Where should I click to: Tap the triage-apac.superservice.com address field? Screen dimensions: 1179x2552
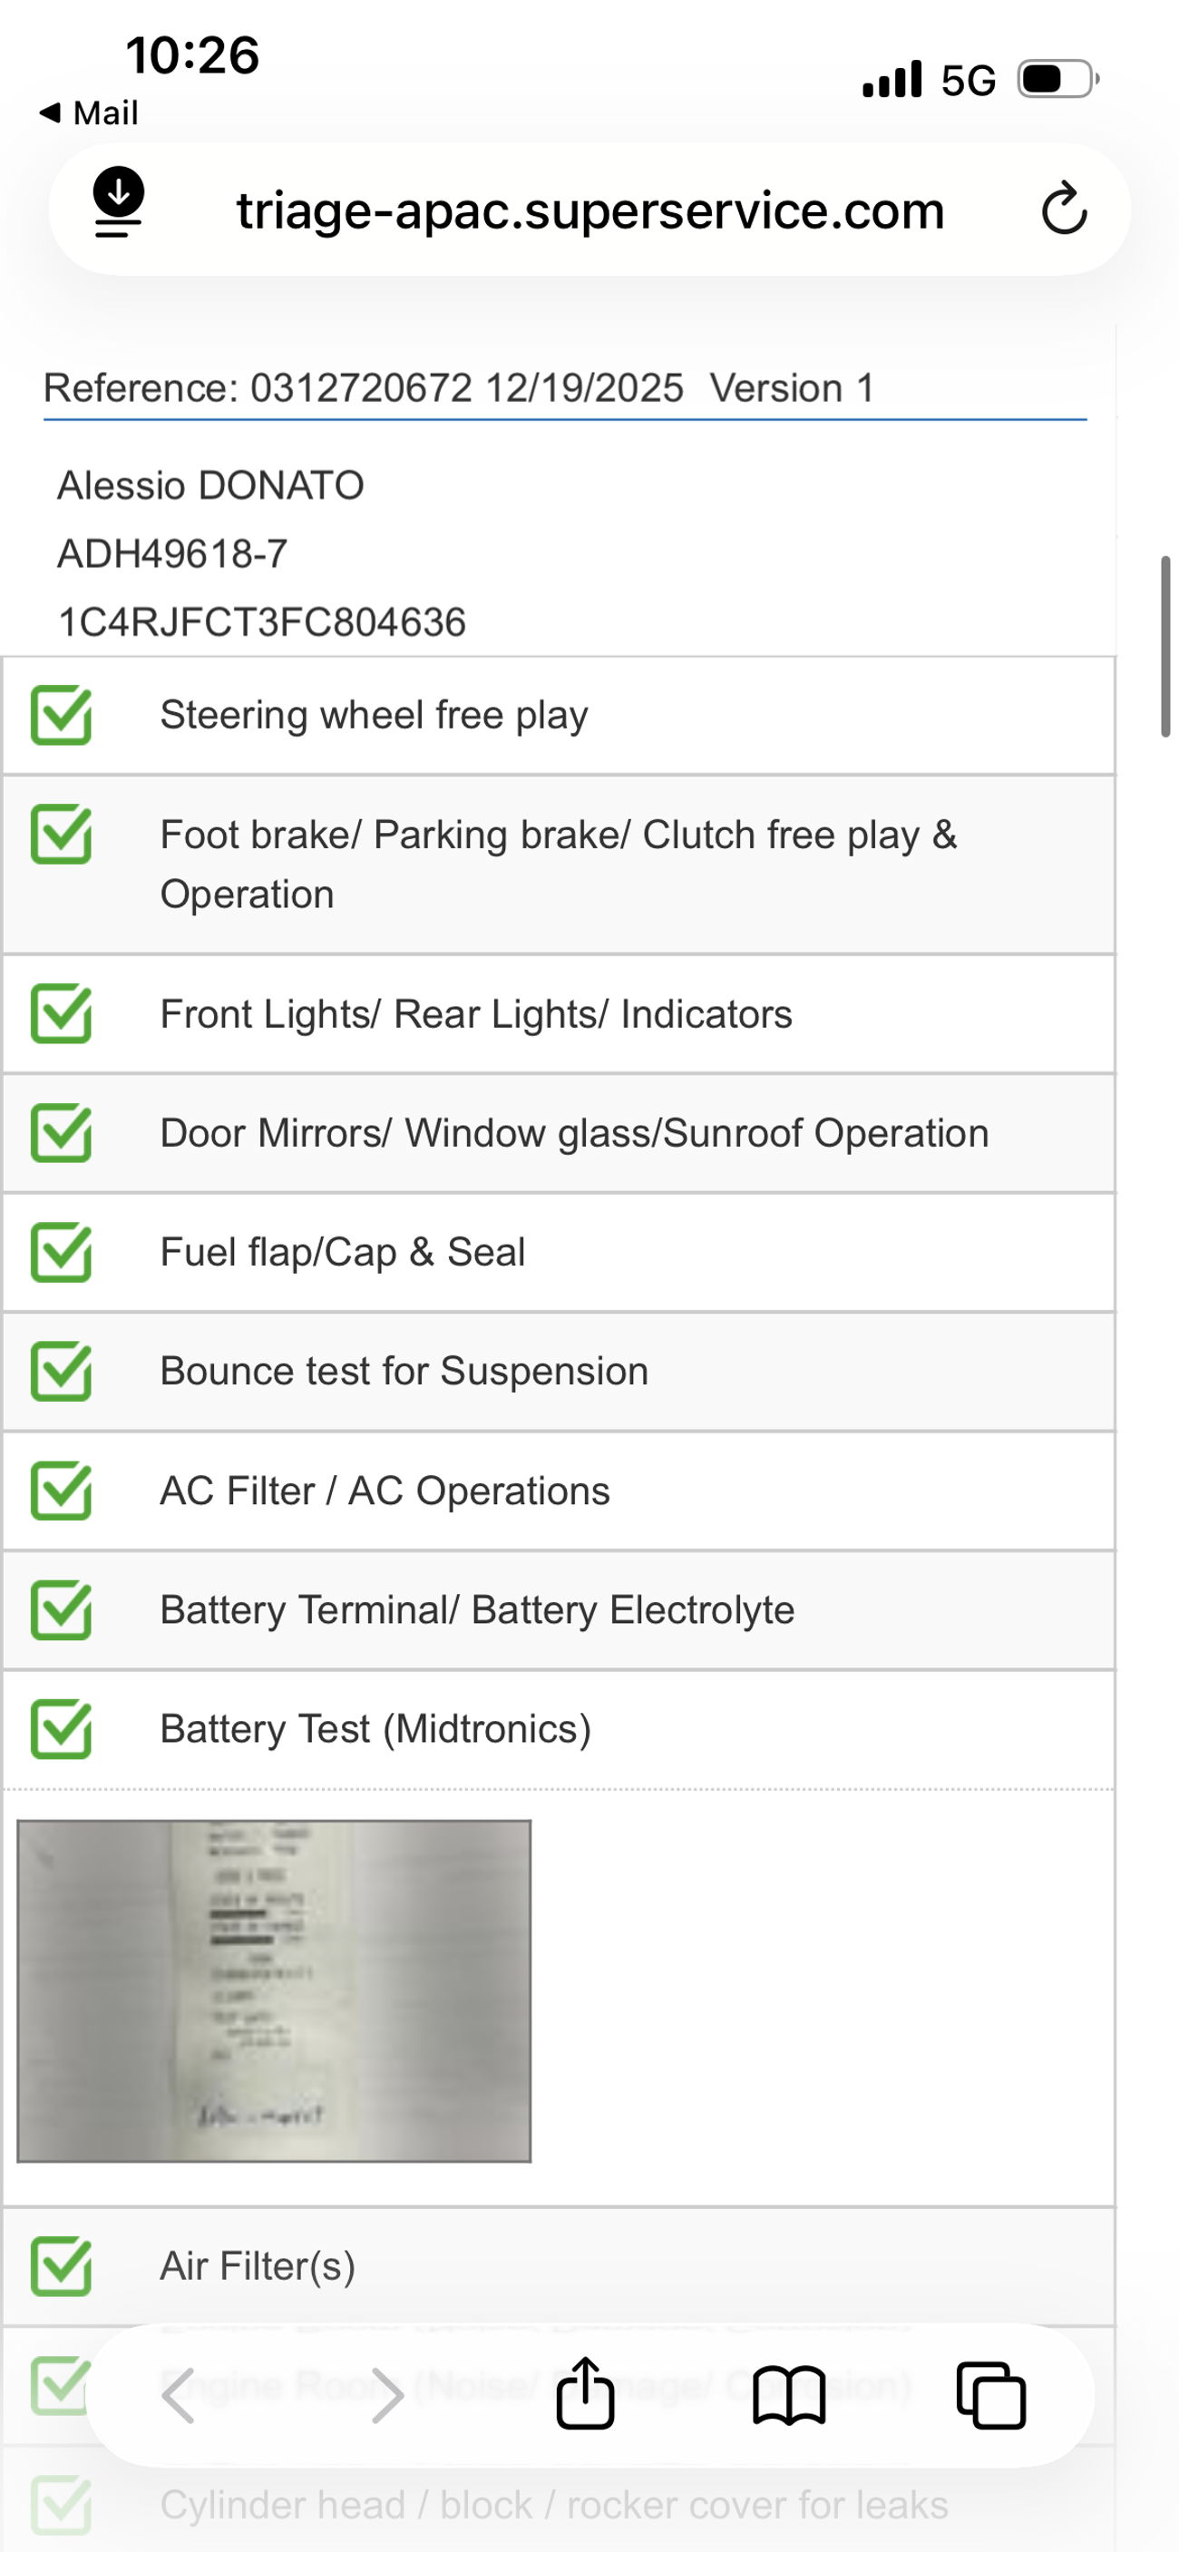(589, 210)
